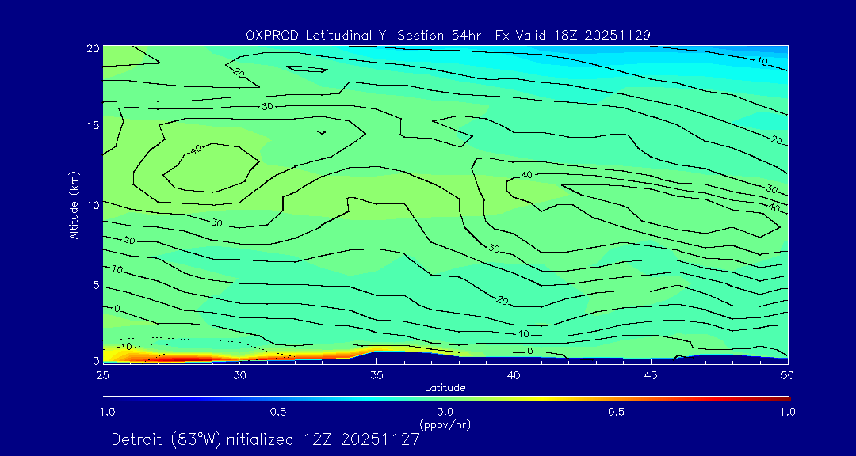The width and height of the screenshot is (856, 456).
Task: Click the color scale label -0.5
Action: click(x=274, y=412)
